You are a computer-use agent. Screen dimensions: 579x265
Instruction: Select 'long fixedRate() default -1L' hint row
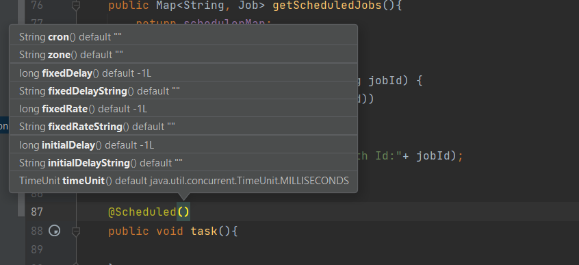pos(183,109)
